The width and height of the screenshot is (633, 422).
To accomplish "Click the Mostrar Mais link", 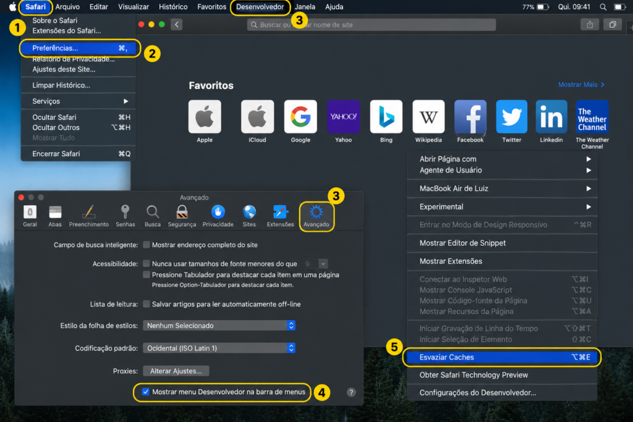I will coord(581,85).
